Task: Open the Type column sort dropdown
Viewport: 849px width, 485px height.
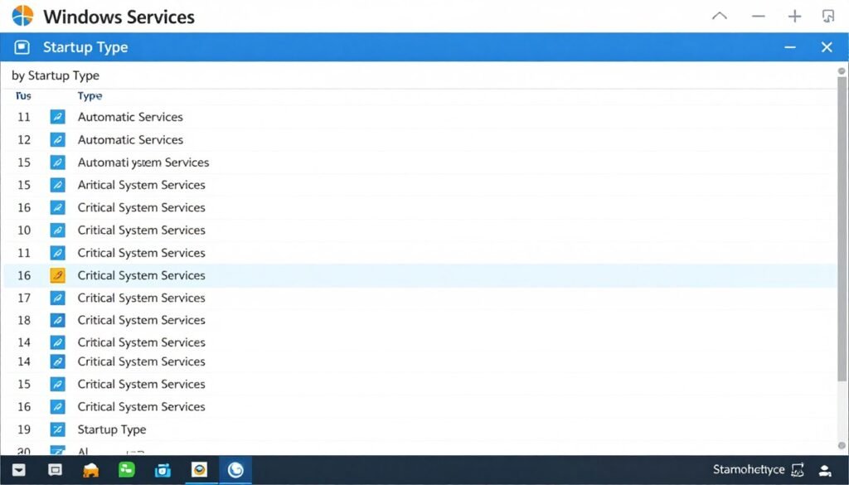Action: coord(90,96)
